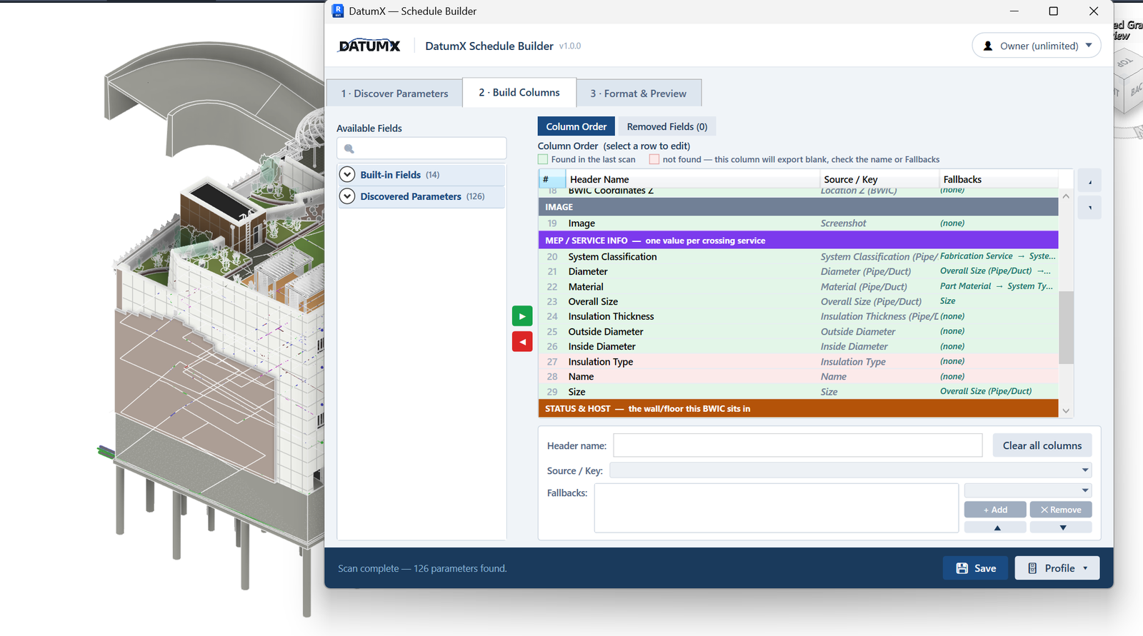Click the Available Fields search box
The image size is (1143, 636).
[x=421, y=148]
